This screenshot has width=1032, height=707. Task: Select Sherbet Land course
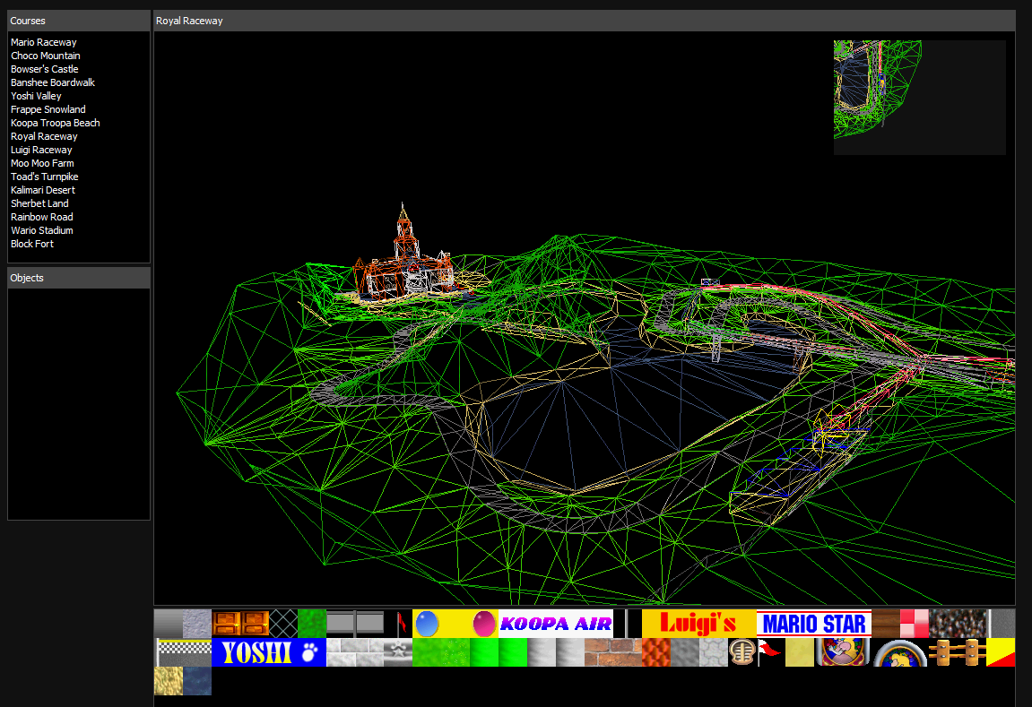pyautogui.click(x=39, y=204)
